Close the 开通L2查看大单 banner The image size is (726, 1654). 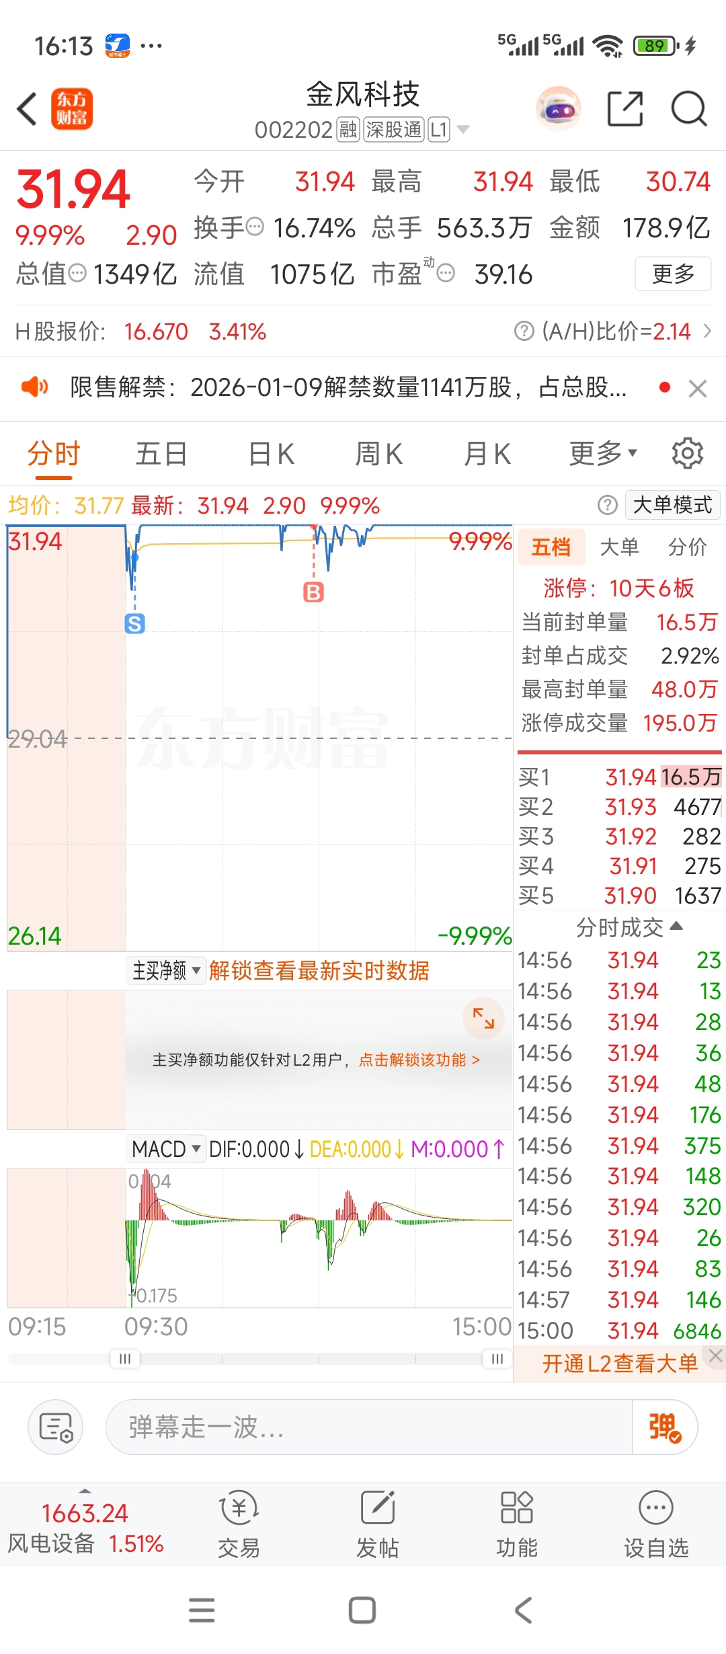716,1356
